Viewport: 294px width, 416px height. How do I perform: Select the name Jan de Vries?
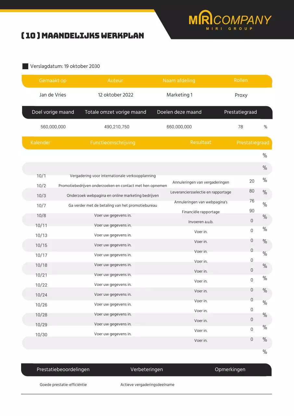tap(53, 95)
